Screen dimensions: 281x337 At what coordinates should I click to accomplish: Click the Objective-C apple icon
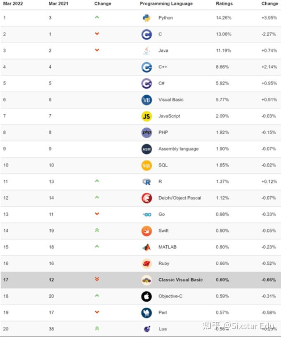coord(146,296)
